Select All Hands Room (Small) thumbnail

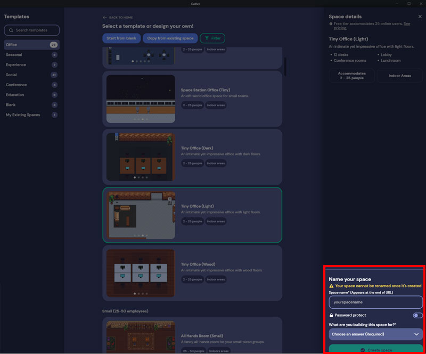tap(141, 337)
